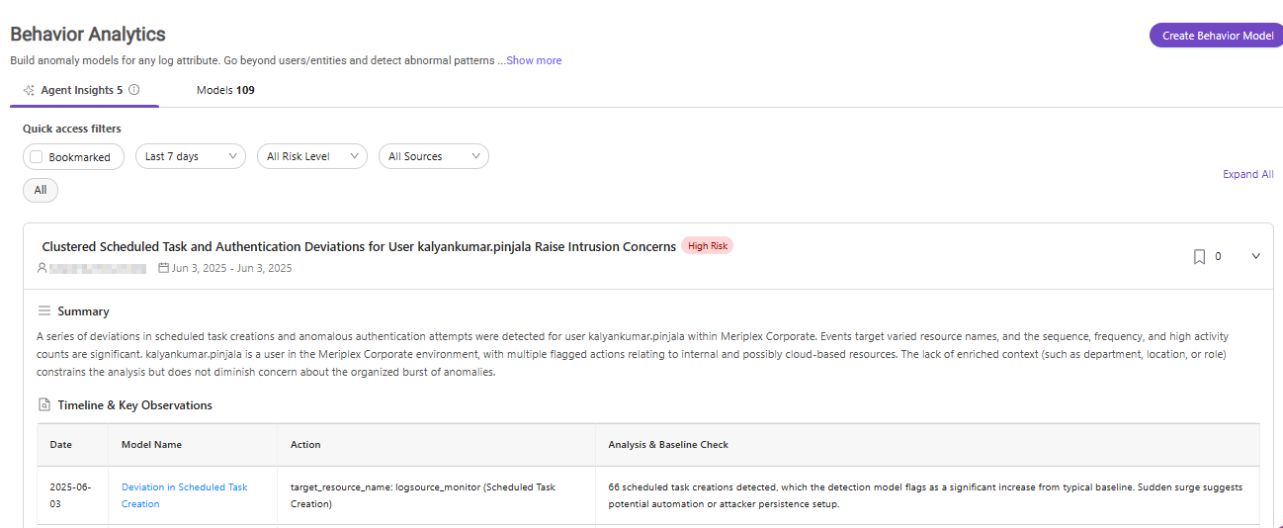Open the All Sources dropdown
This screenshot has height=528, width=1283.
click(434, 156)
